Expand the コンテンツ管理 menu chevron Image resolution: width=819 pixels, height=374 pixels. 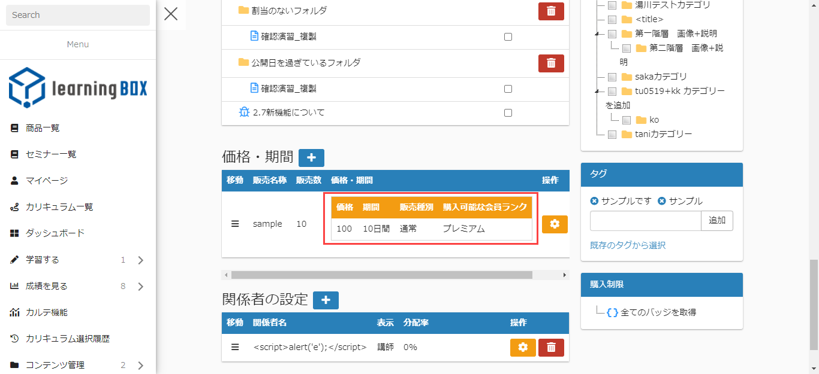[141, 366]
